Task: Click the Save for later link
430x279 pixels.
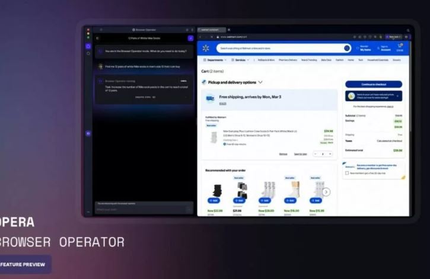Action: pyautogui.click(x=301, y=153)
